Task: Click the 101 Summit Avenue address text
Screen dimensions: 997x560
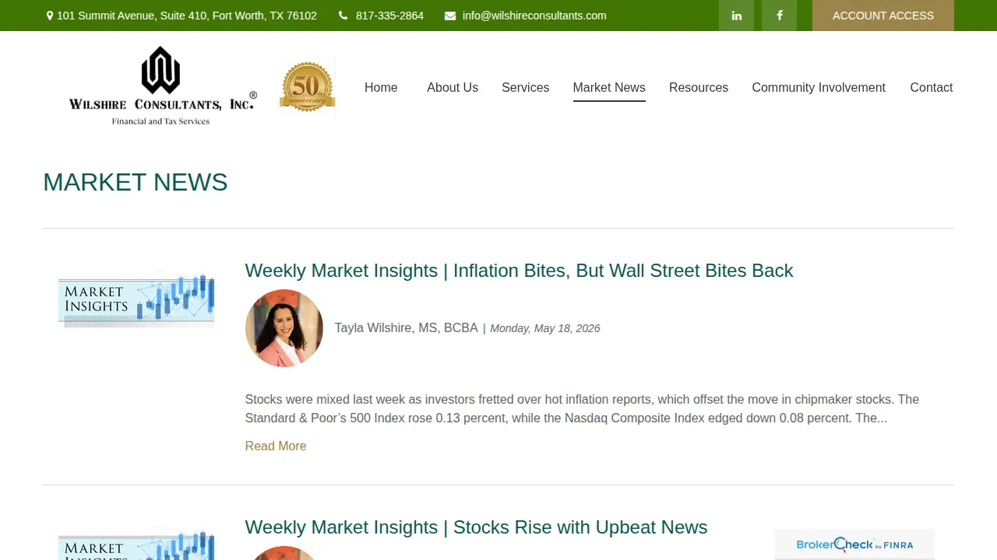Action: point(187,16)
